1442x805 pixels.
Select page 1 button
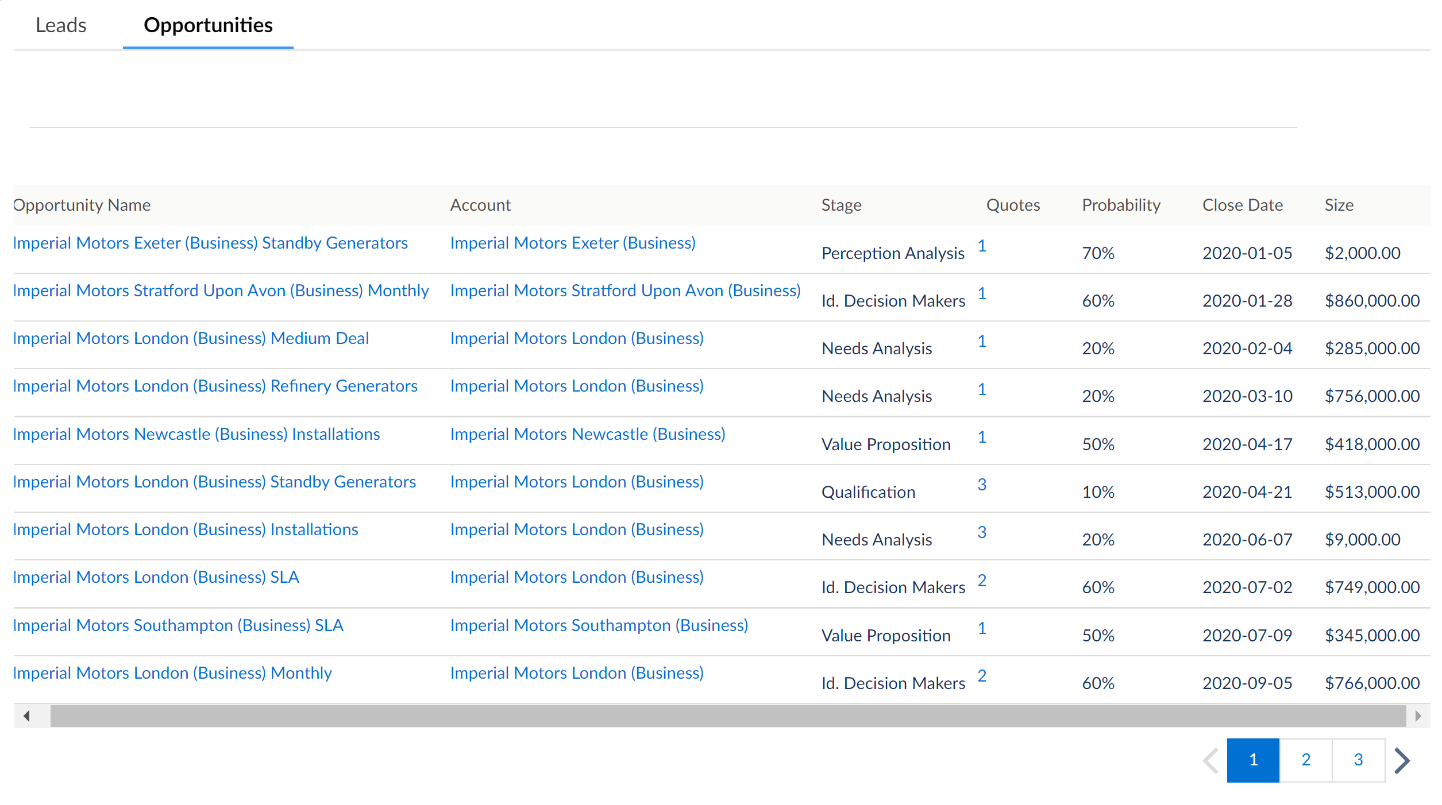point(1253,760)
